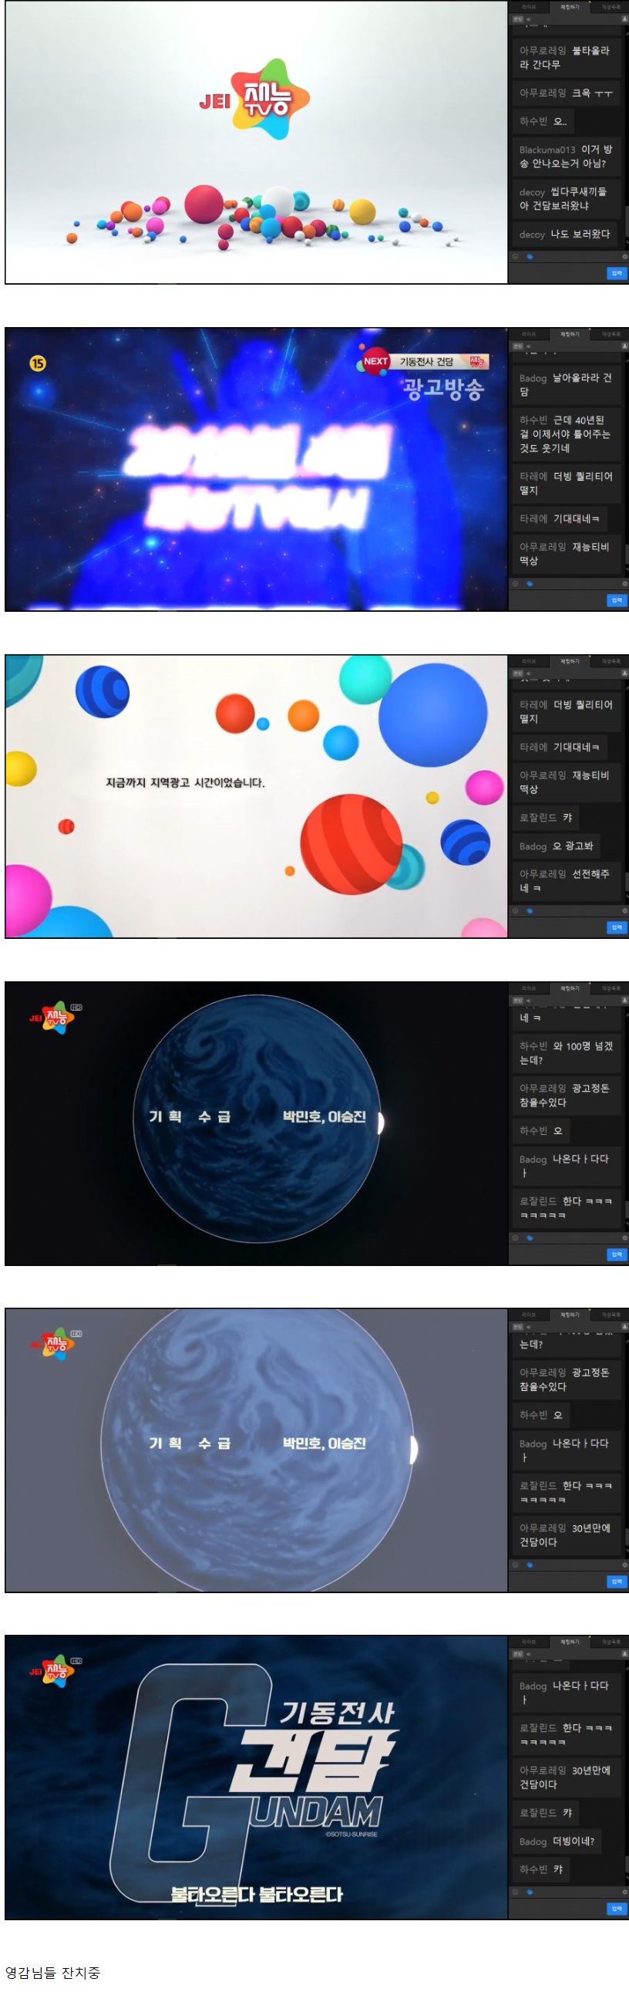629x1992 pixels.
Task: Click the 입력 button in the 광고방송 screenshot's chat
Action: tap(617, 600)
